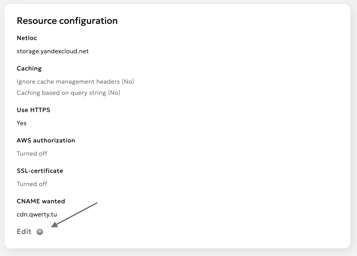Click the Edit link

tap(24, 232)
